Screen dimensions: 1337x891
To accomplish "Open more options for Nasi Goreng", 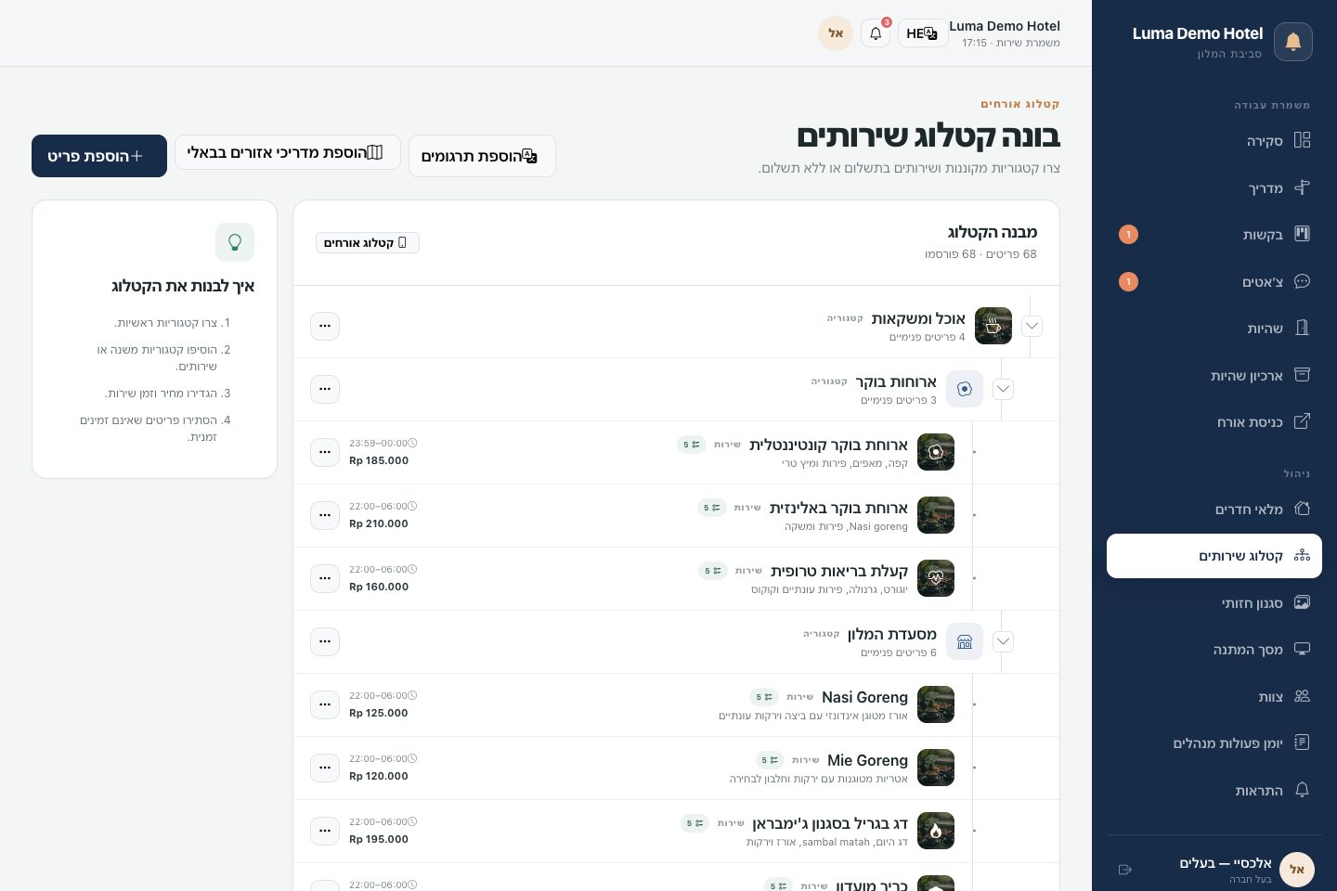I will 325,704.
